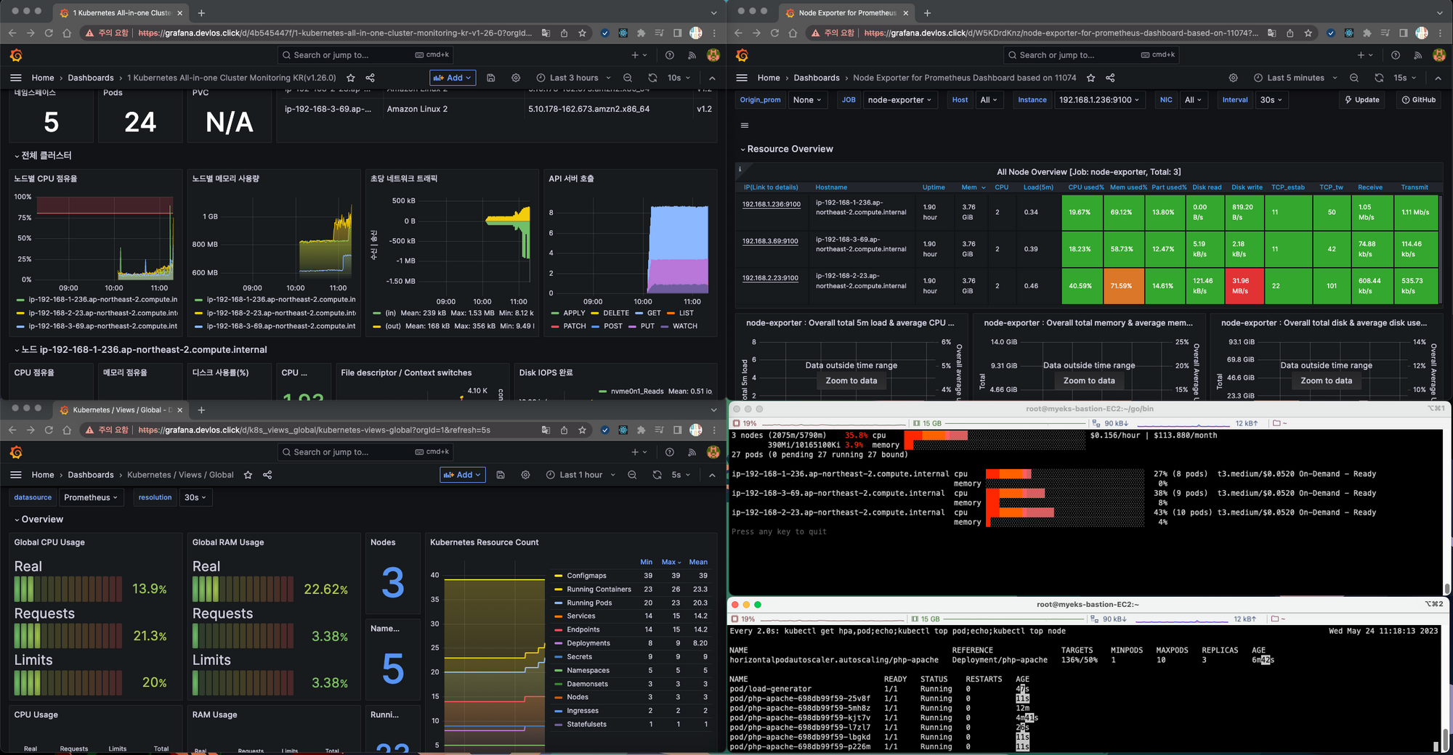Click Zoom to data in total memory panel

click(1088, 380)
